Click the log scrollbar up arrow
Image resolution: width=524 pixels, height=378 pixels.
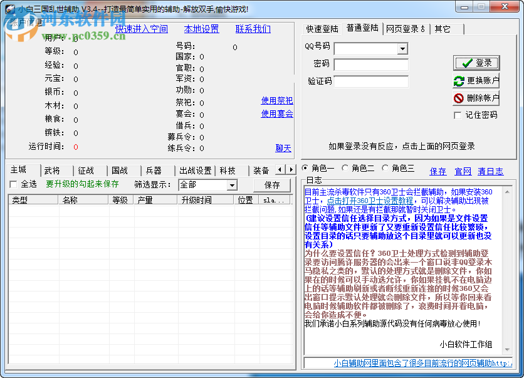click(x=507, y=192)
